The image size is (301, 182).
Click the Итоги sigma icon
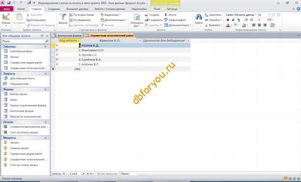pos(166,15)
